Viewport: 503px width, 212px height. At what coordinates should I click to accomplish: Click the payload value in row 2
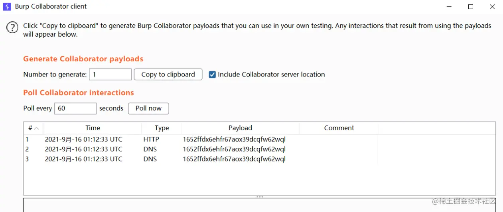pyautogui.click(x=234, y=149)
